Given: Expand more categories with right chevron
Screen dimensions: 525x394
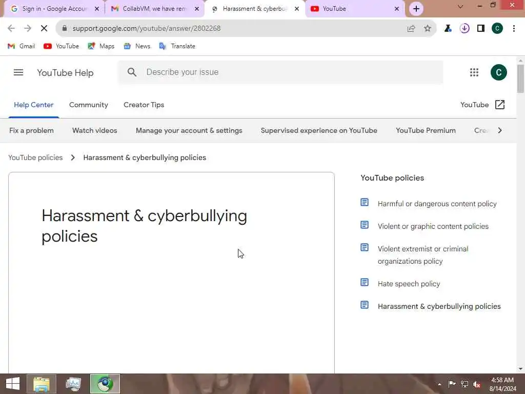Looking at the screenshot, I should (500, 130).
